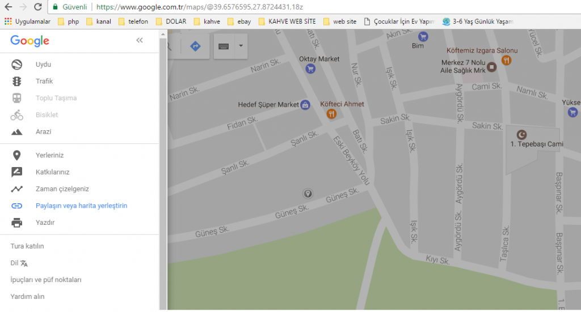Go back with the browser back arrow
581x312 pixels.
8,7
